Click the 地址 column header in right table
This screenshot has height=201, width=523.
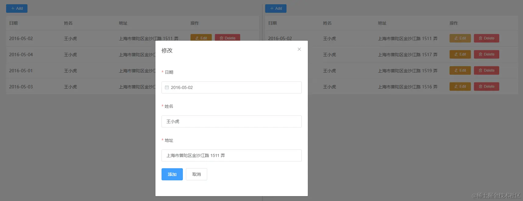[382, 23]
